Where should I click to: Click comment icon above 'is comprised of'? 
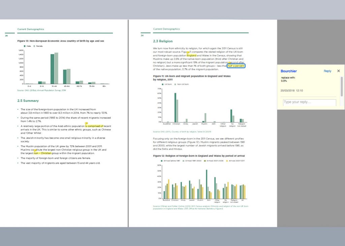click(x=87, y=124)
